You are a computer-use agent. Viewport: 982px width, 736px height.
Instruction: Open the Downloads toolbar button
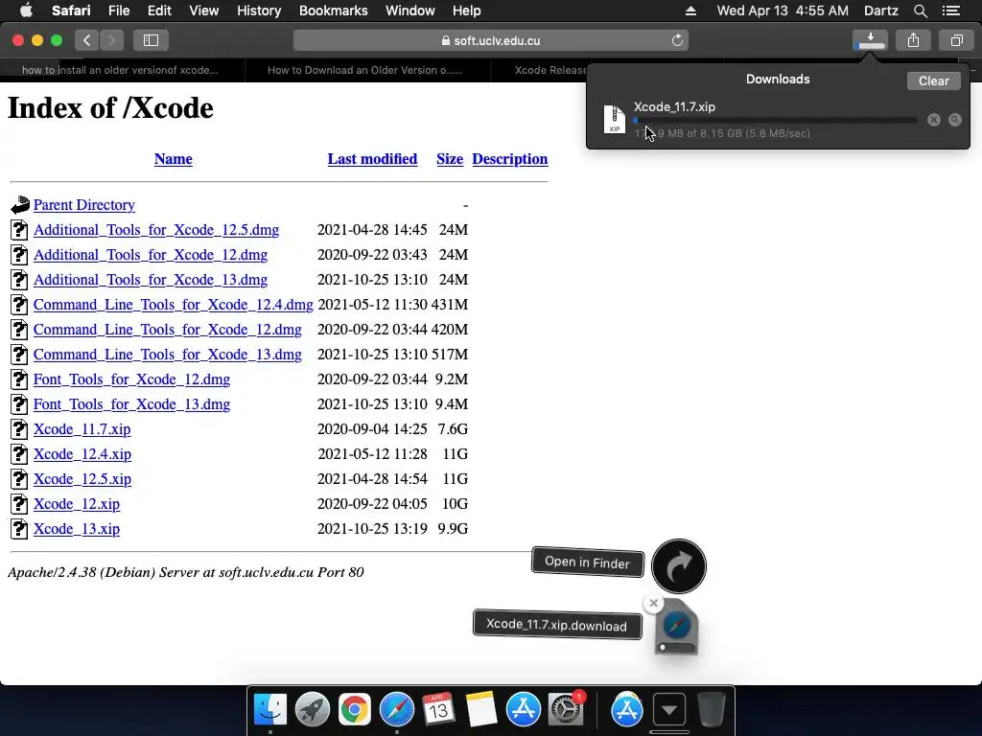click(870, 40)
